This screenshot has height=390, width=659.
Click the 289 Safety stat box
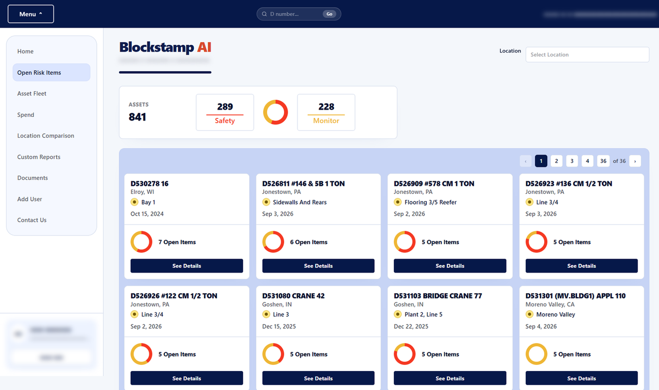(x=225, y=112)
